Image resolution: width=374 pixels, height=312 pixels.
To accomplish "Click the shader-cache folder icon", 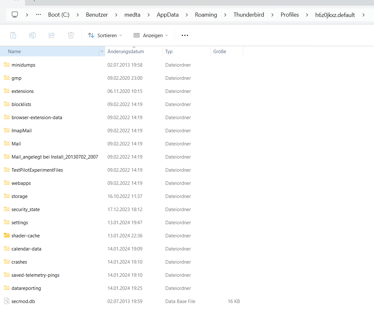I will coord(7,235).
